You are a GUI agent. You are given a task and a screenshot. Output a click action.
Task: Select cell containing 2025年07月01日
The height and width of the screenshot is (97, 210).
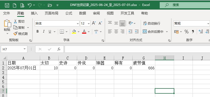tap(23, 68)
